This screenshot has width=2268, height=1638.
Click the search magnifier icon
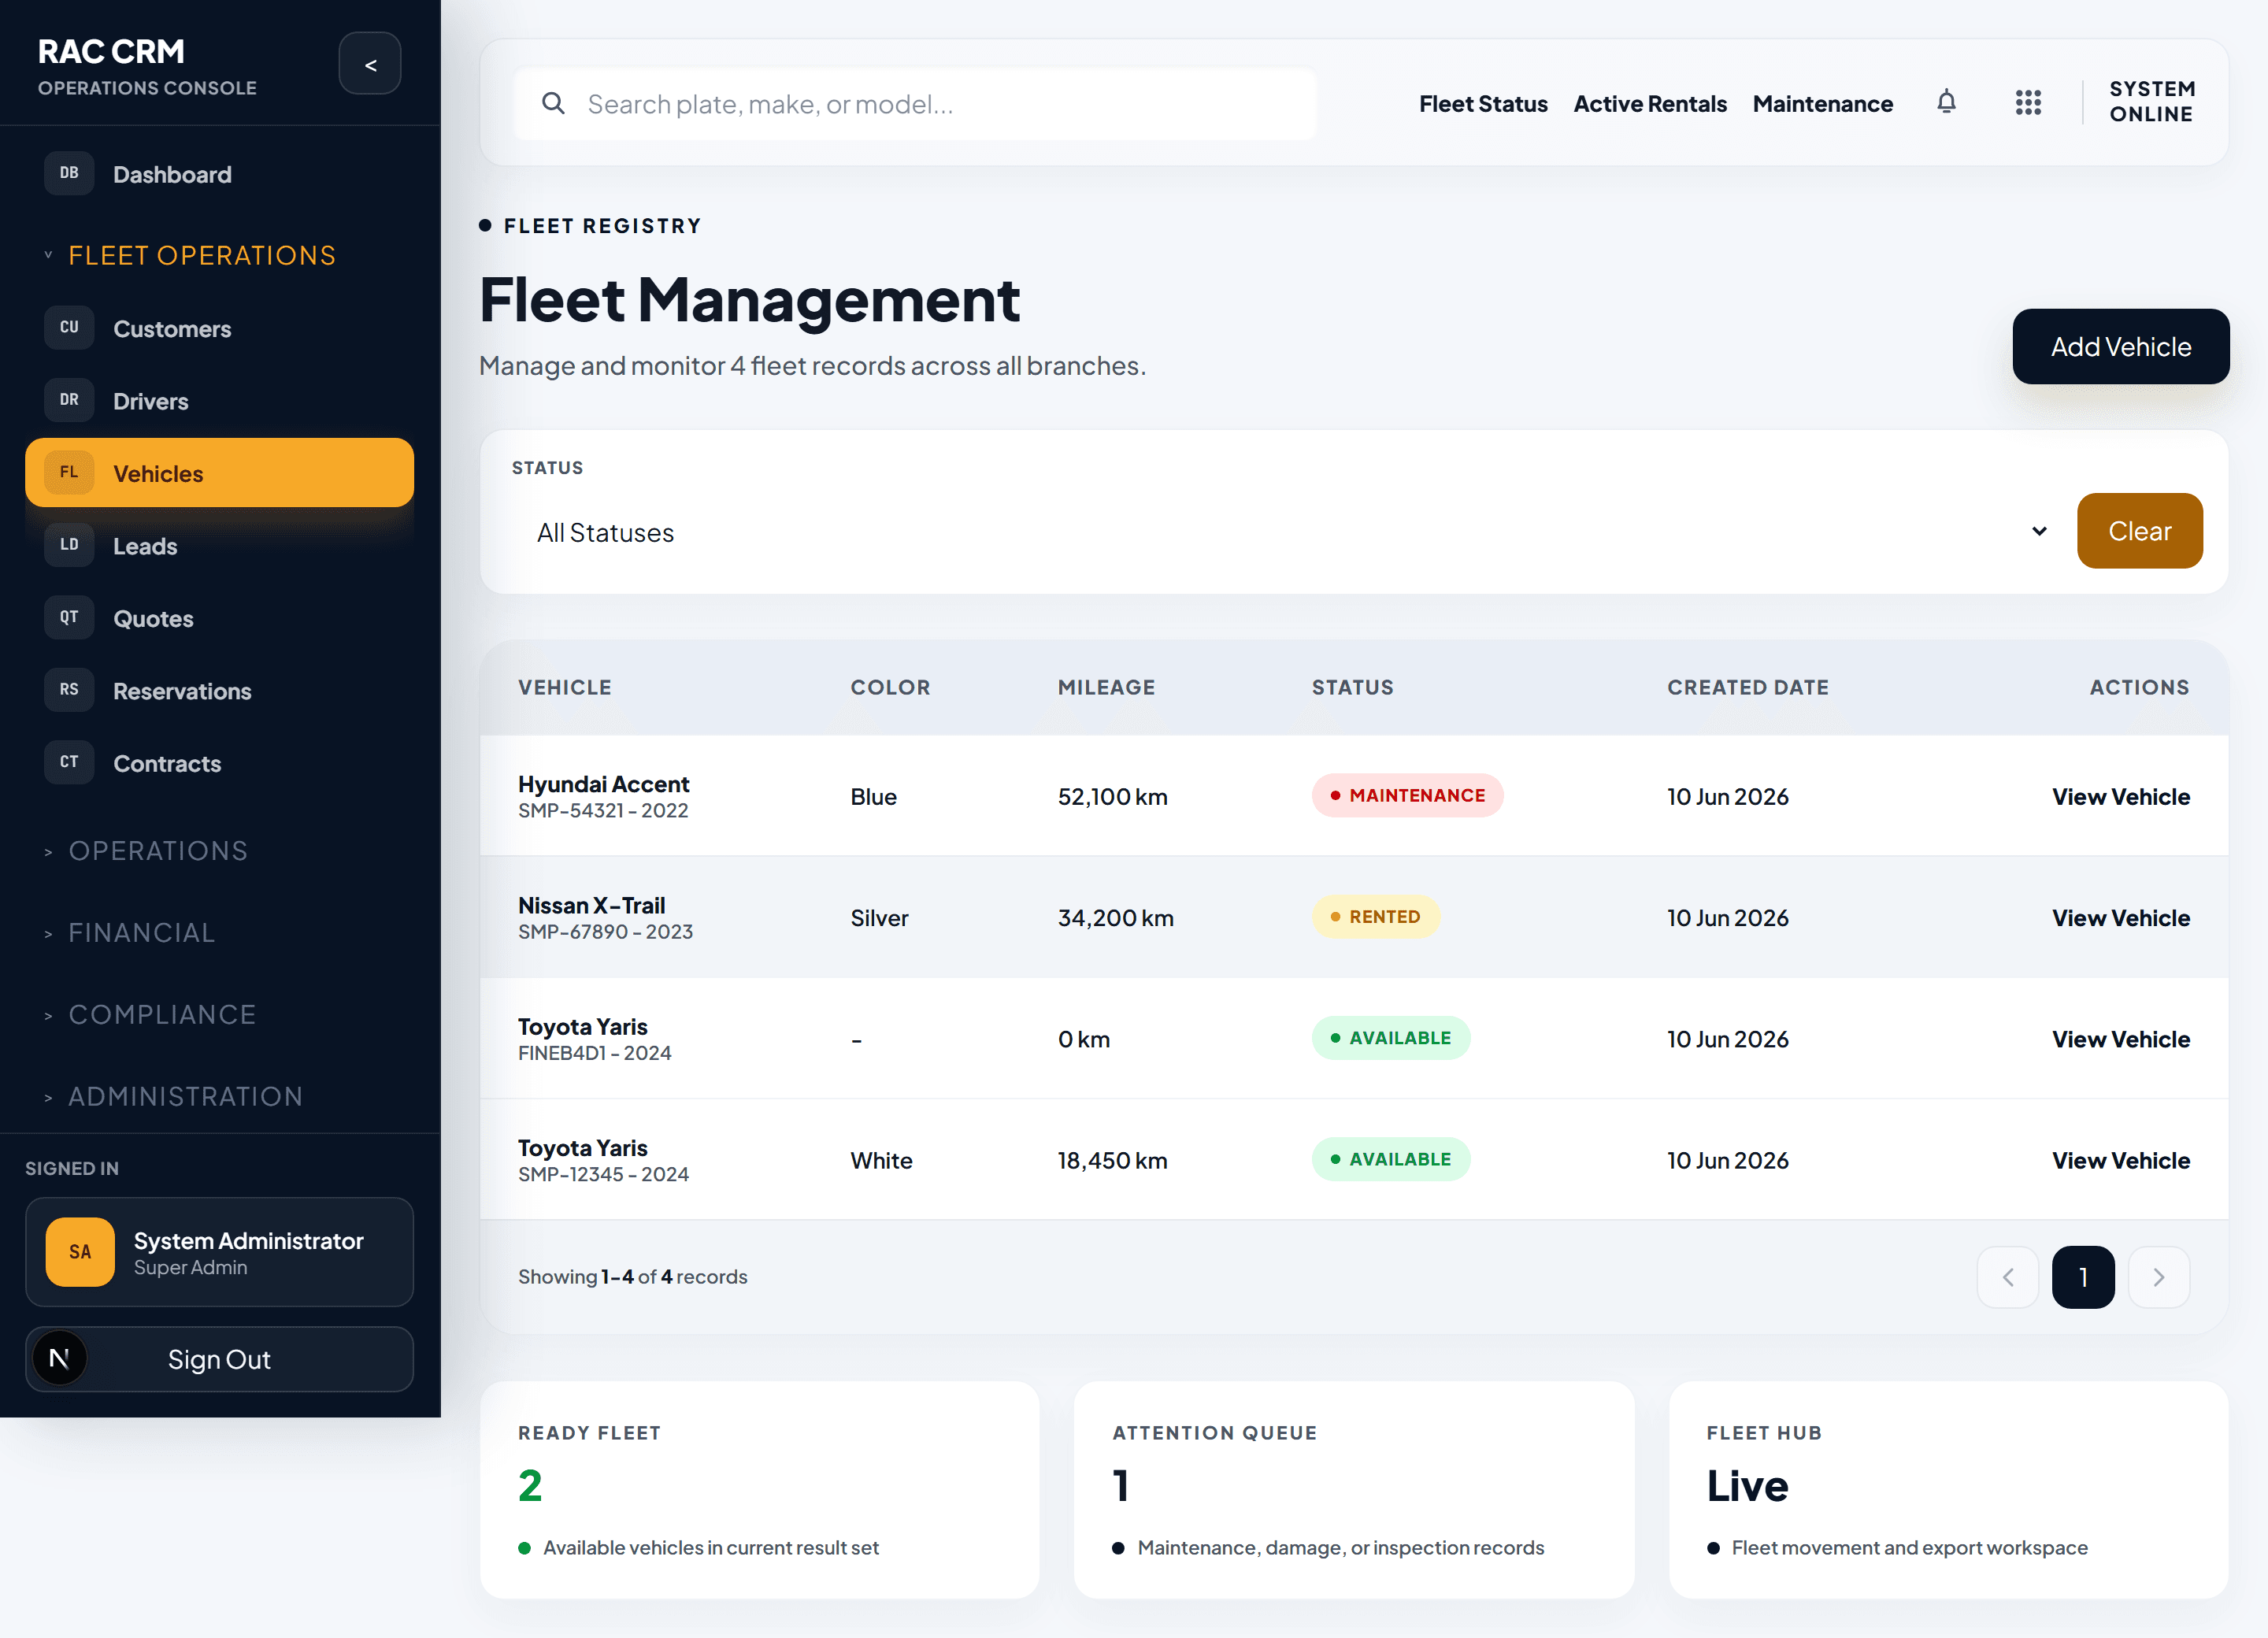(x=553, y=103)
